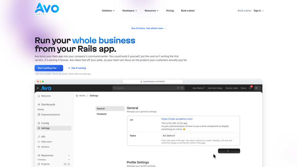The image size is (297, 167).
Task: Click API section in sidebar
Action: coord(43,137)
